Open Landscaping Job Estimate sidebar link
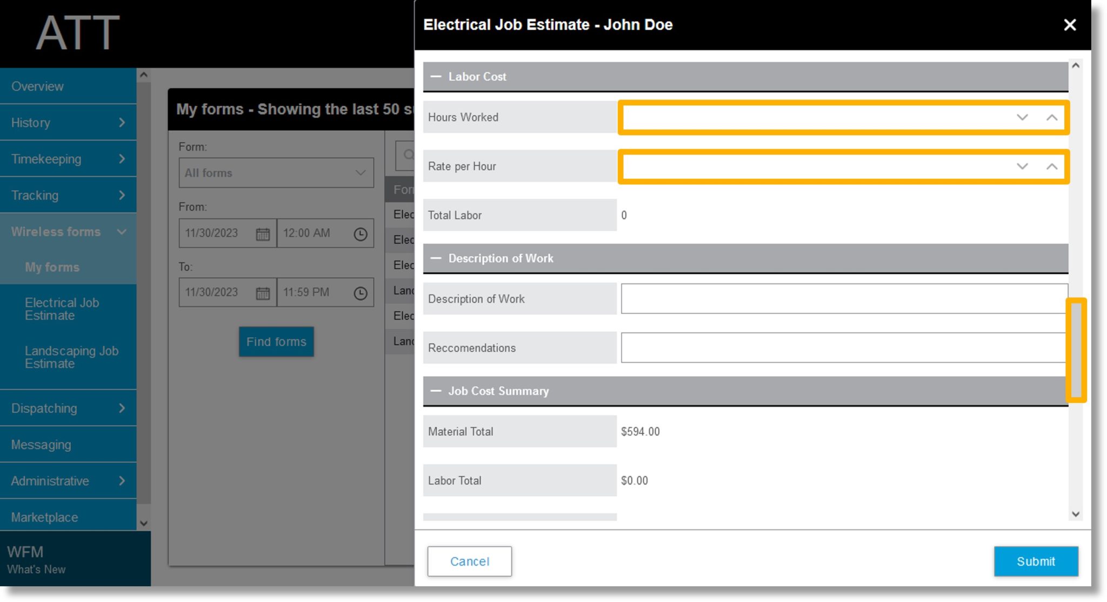This screenshot has height=602, width=1107. tap(71, 357)
